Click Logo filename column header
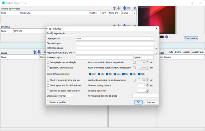The image size is (205, 131). tap(181, 57)
